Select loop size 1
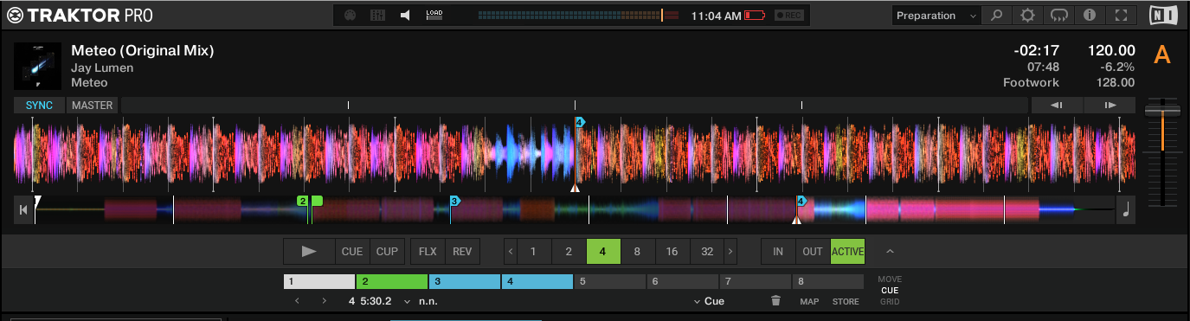The height and width of the screenshot is (321, 1190). tap(534, 252)
